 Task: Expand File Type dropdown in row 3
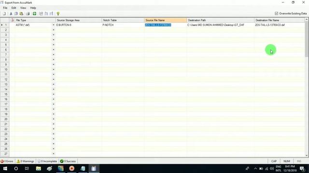pos(54,35)
